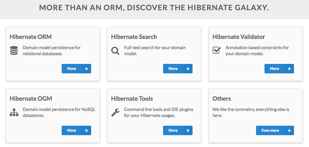This screenshot has height=147, width=309.
Task: Click the text 'Full-text search for your domain model.'
Action: (x=155, y=50)
